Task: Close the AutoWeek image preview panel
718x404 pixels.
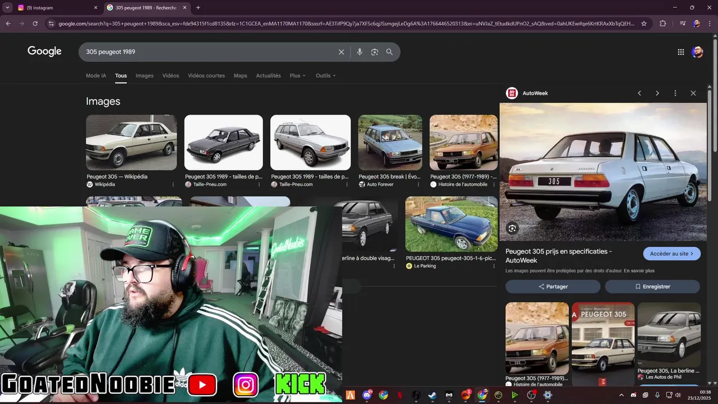Action: [693, 93]
